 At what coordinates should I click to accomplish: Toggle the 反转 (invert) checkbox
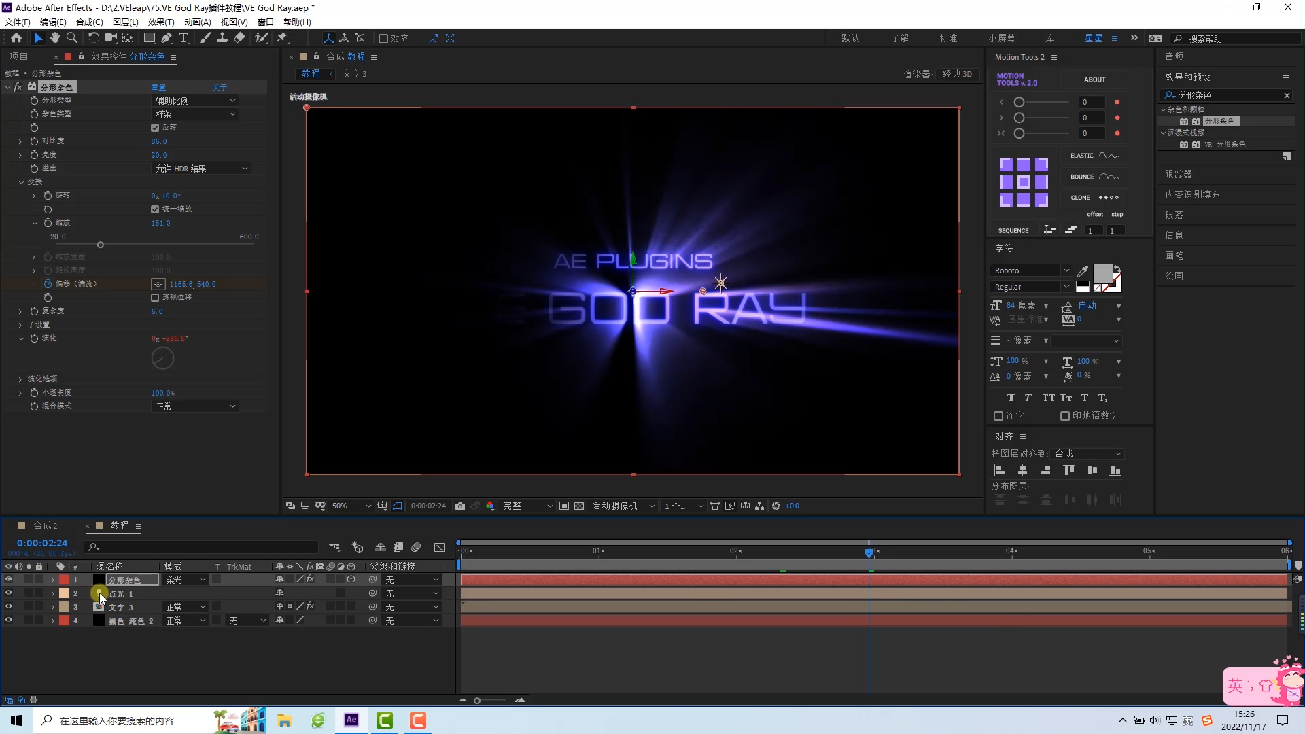click(155, 128)
